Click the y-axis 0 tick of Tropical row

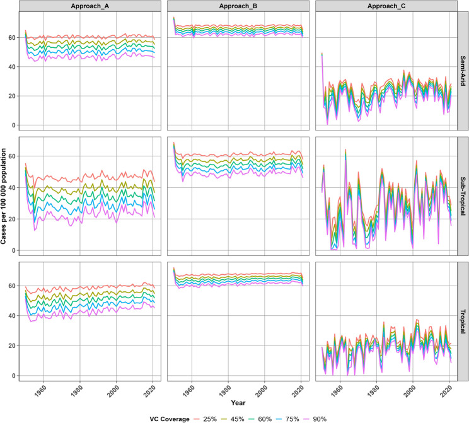pyautogui.click(x=14, y=376)
